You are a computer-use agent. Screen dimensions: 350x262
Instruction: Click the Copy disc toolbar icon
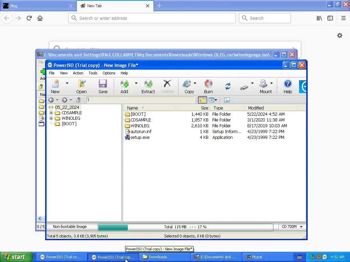coord(189,87)
